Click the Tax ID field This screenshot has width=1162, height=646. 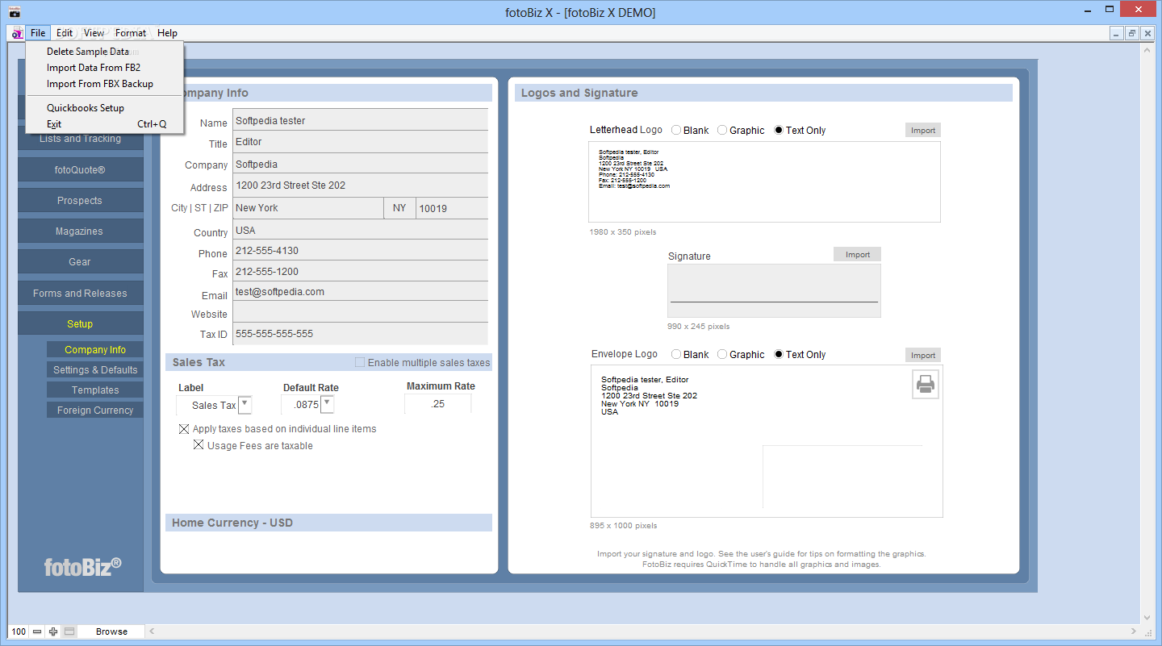(361, 334)
